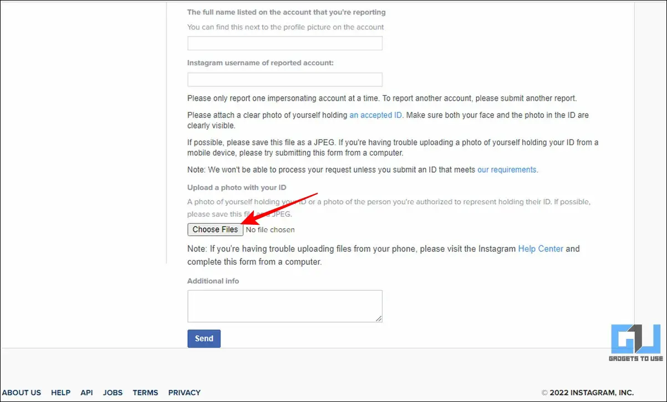Open the 'our requirements' link
667x402 pixels.
point(507,170)
